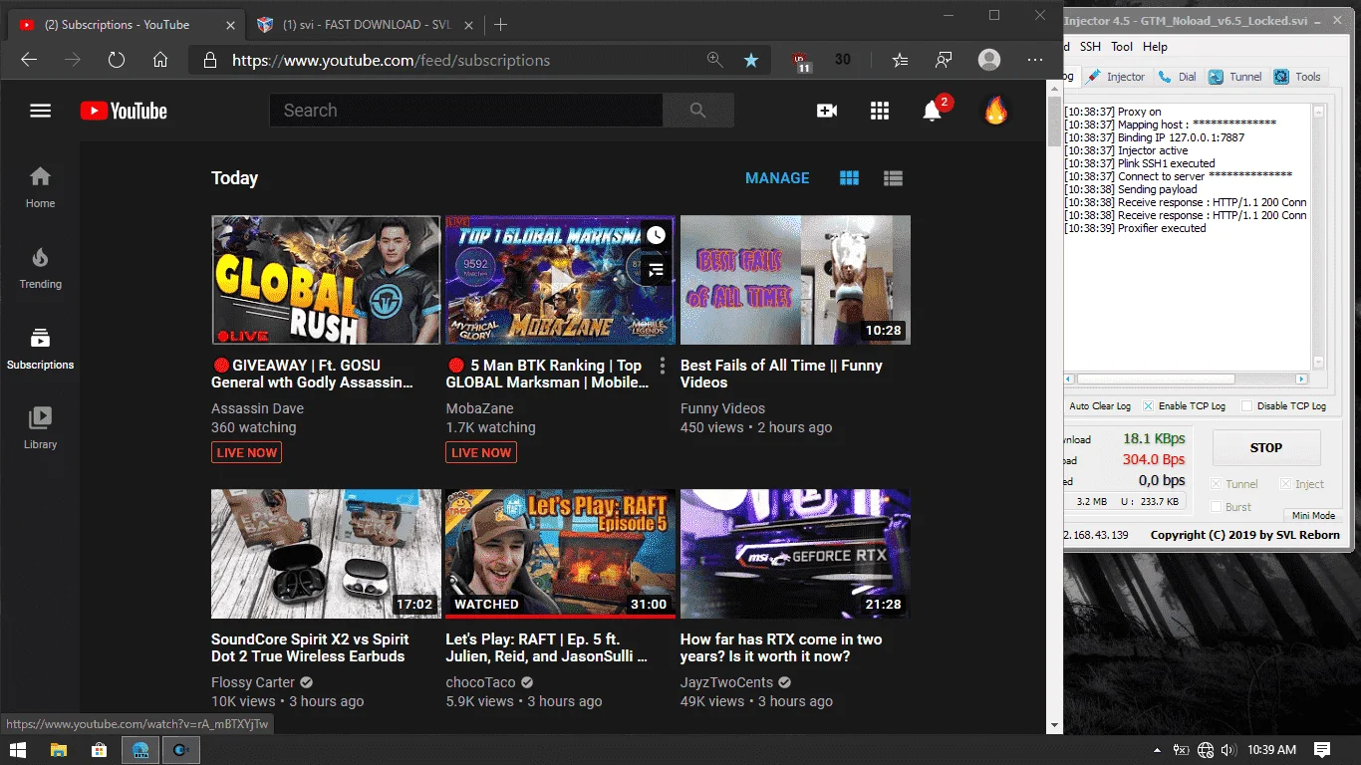Open the Funny Videos channel link
The image size is (1361, 765).
722,408
